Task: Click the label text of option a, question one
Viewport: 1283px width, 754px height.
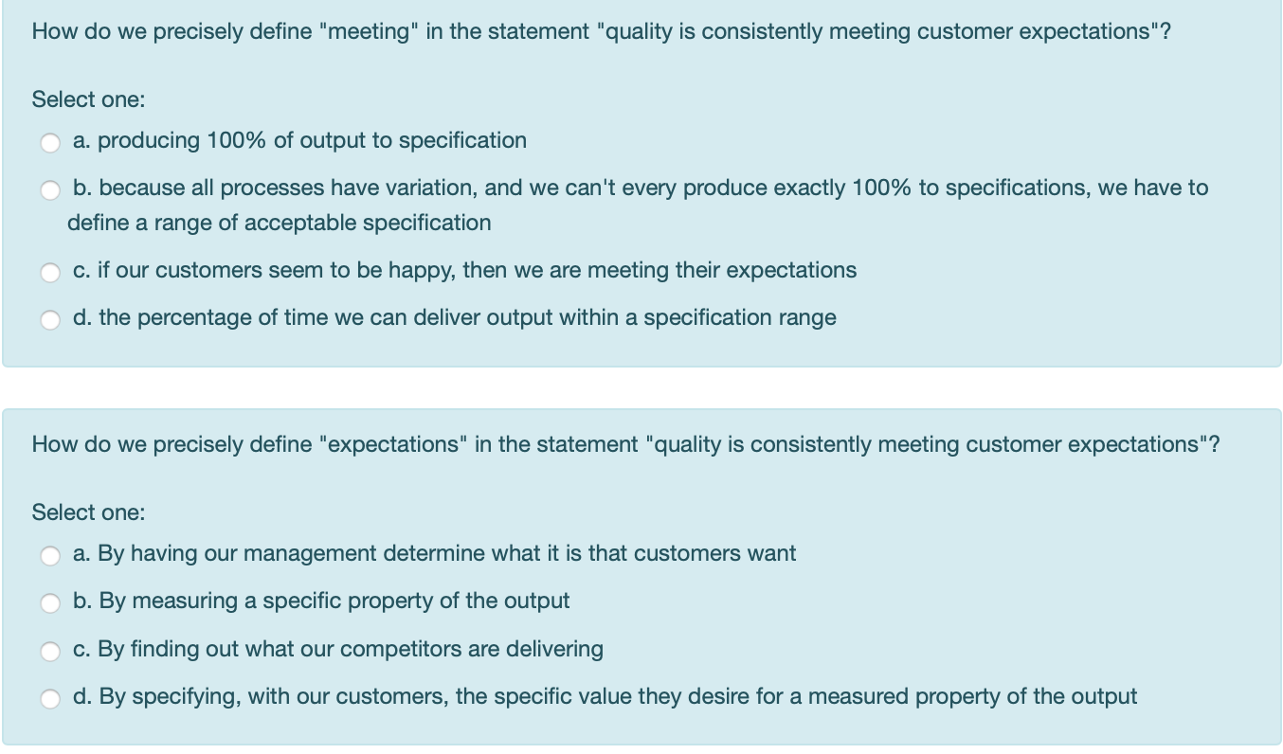Action: pos(299,140)
